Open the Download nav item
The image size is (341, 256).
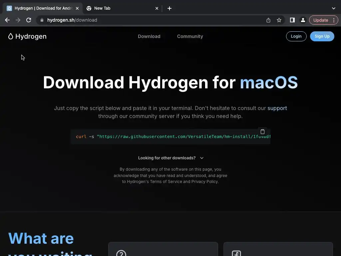tap(149, 36)
